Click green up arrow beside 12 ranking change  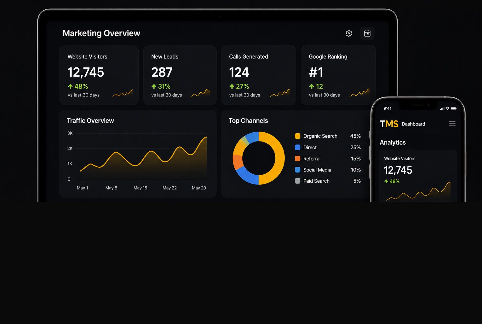click(312, 86)
